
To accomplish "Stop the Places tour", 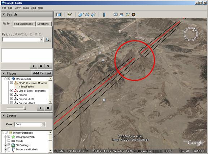I will pos(48,108).
